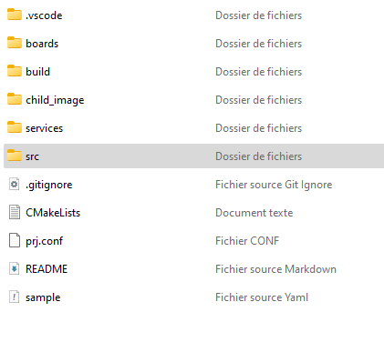Click the src folder icon

tap(15, 156)
